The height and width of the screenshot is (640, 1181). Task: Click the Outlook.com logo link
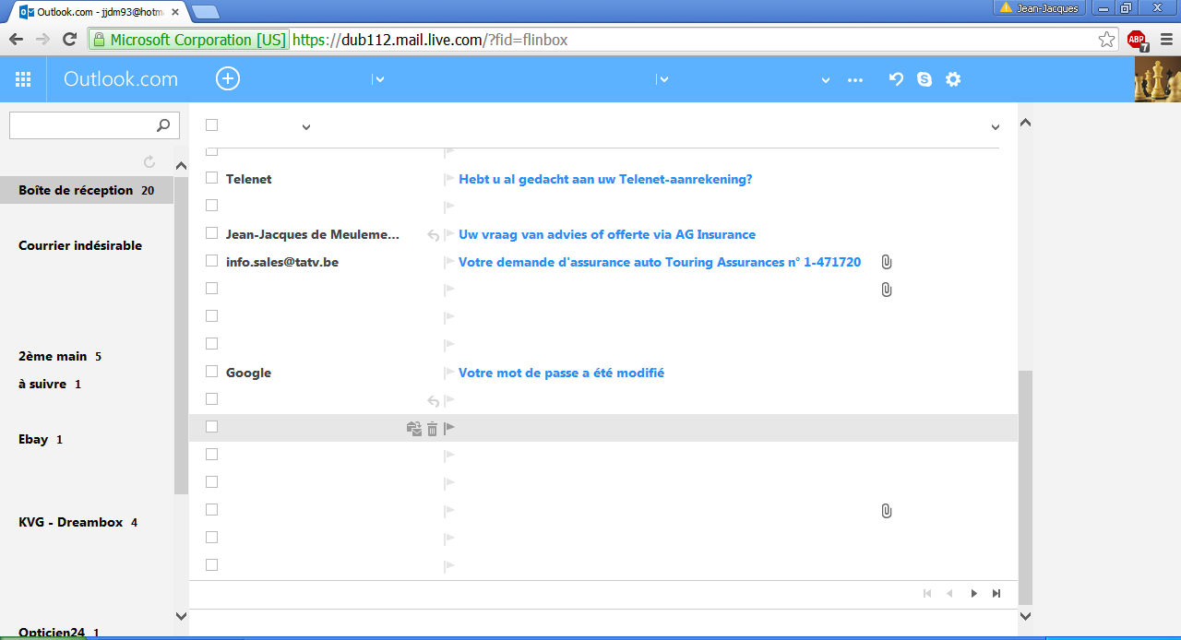[x=121, y=79]
